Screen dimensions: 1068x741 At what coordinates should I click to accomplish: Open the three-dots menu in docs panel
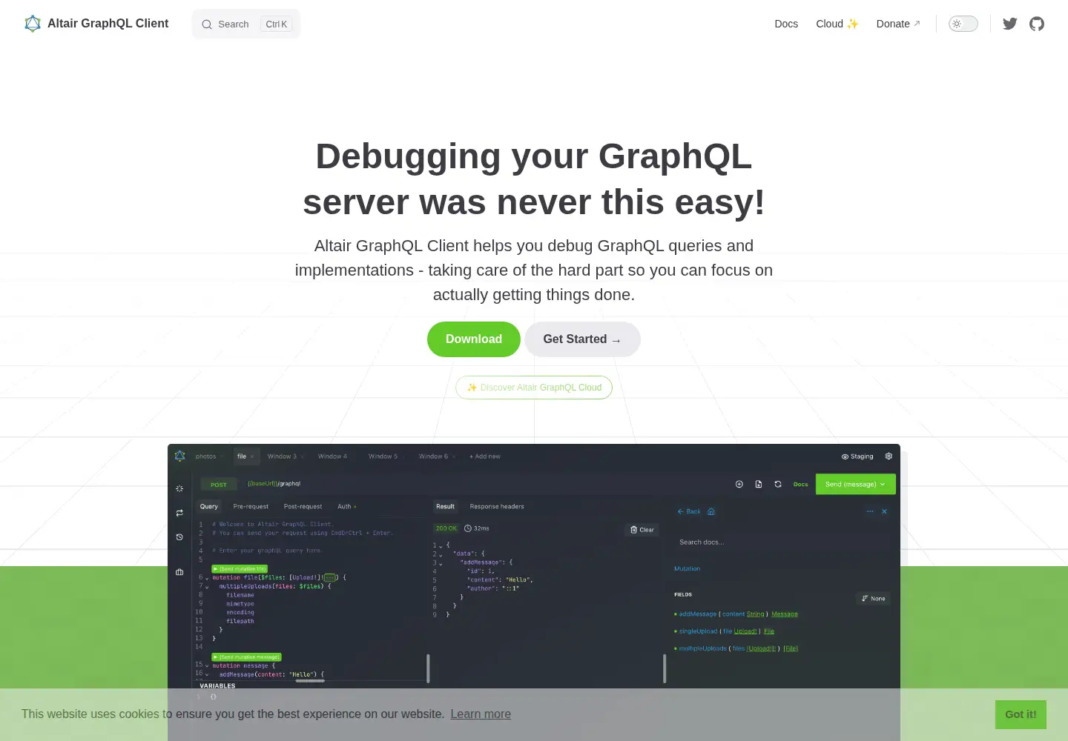click(871, 511)
